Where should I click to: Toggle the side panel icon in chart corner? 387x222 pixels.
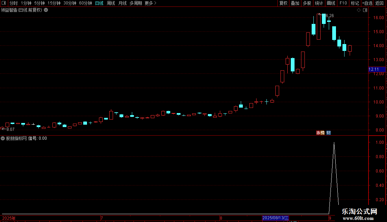[365, 10]
